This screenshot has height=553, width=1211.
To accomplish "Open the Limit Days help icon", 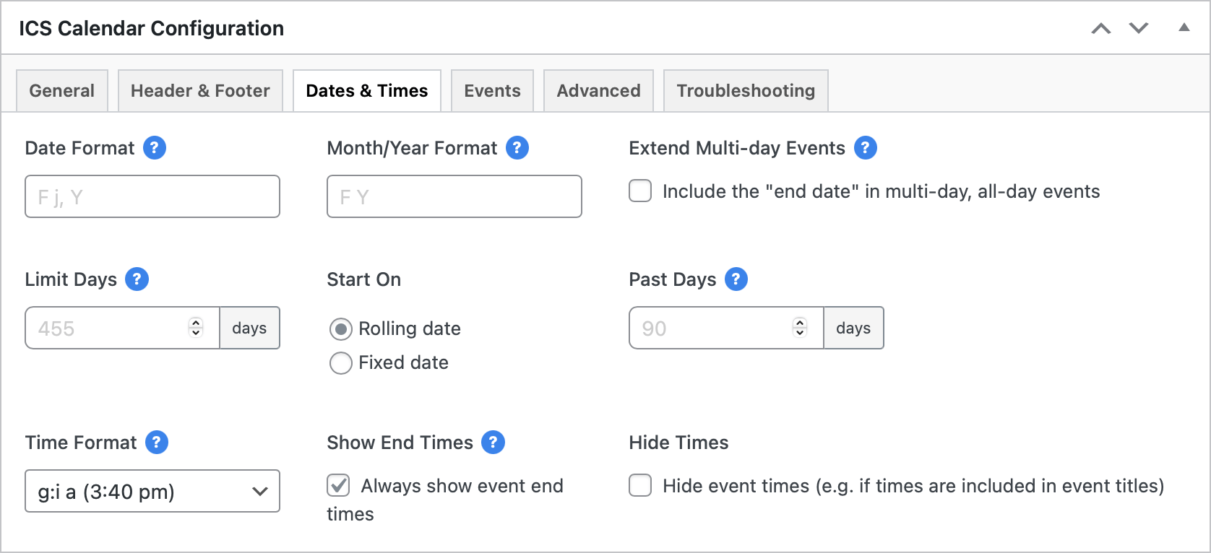I will click(137, 279).
